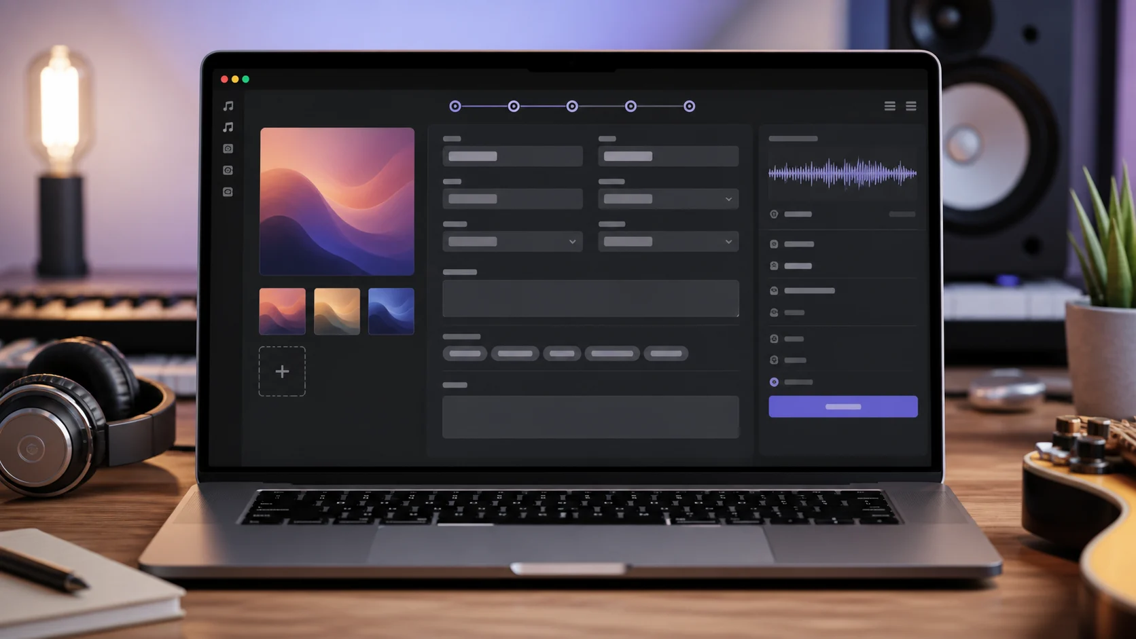The height and width of the screenshot is (639, 1136).
Task: Click the large text area above the tag pills
Action: (x=590, y=298)
